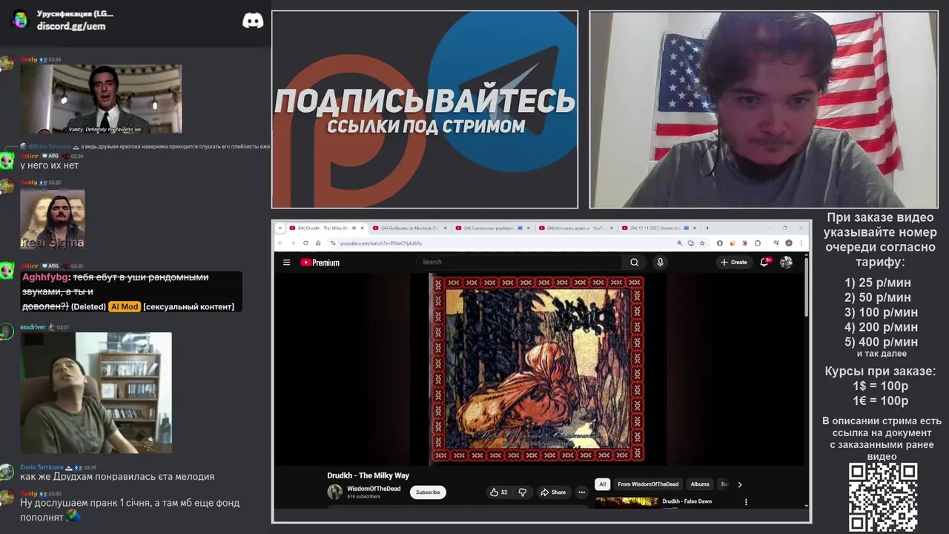Select the From WisdomOfTheDead chip

pos(648,484)
